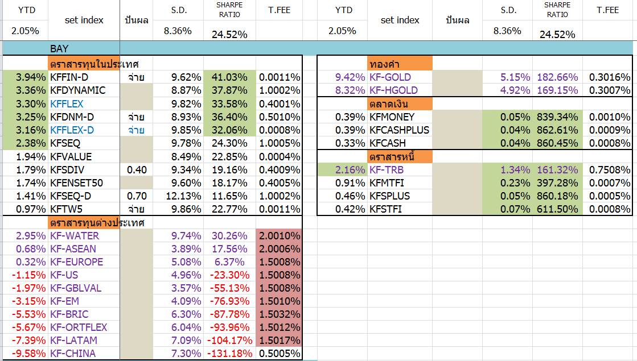637x361 pixels.
Task: Click the 9.42% YTD cell
Action: tap(342, 77)
